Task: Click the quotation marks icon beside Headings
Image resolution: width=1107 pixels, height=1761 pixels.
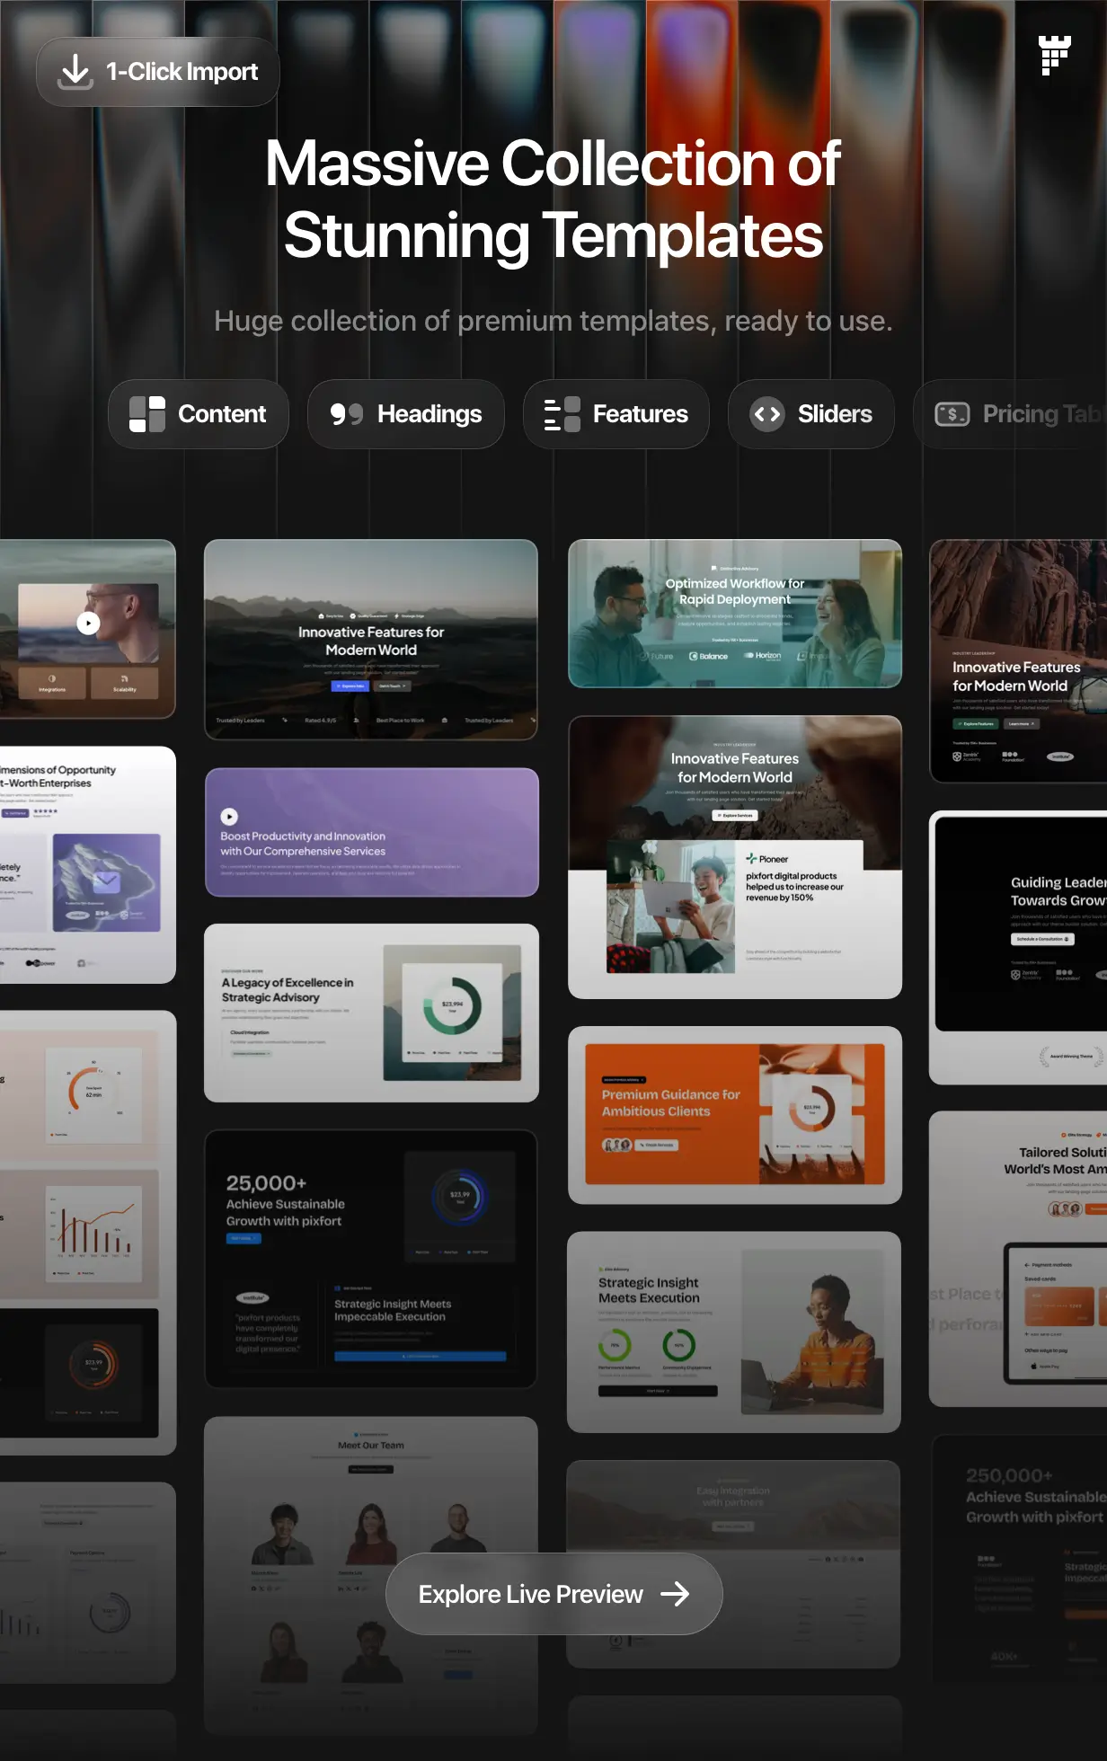Action: click(347, 414)
